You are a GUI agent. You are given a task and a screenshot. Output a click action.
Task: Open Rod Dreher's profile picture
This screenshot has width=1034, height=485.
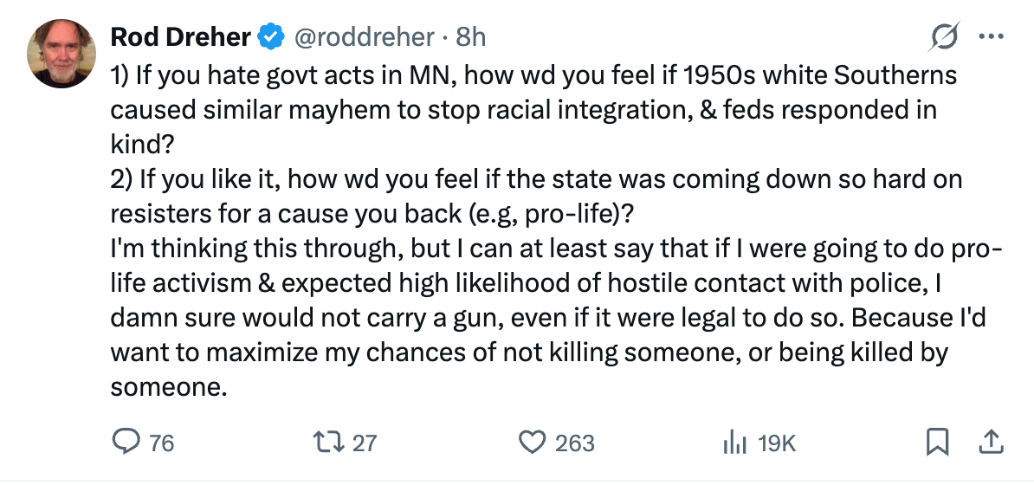pos(61,53)
